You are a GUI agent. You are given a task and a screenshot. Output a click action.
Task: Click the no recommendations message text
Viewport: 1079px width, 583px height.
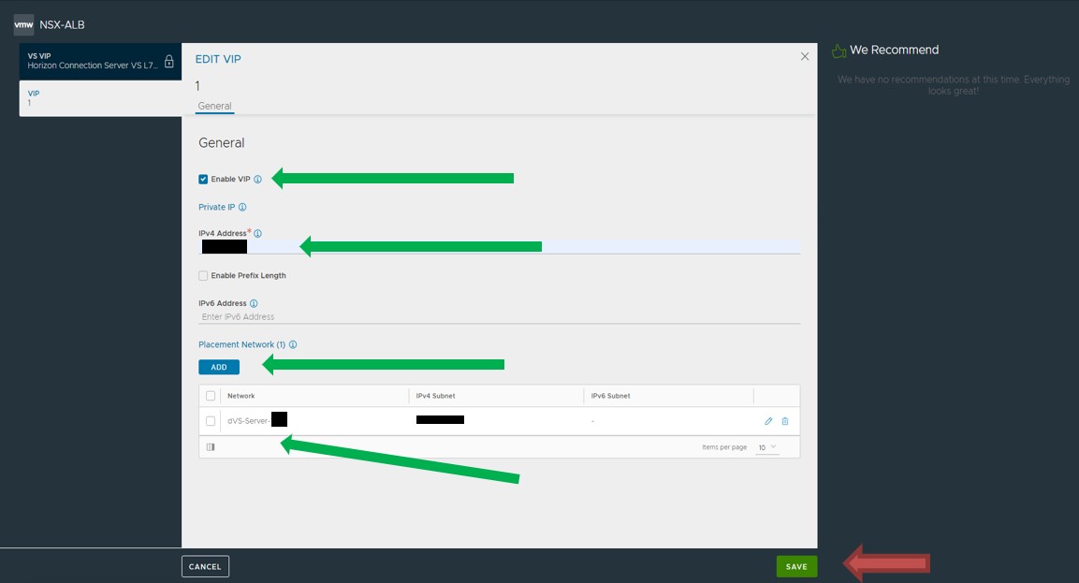click(953, 85)
